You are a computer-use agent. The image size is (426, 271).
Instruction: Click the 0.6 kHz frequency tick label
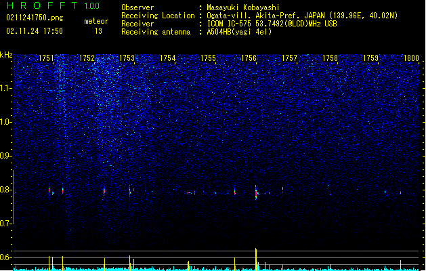coord(6,257)
